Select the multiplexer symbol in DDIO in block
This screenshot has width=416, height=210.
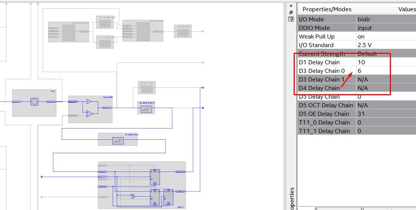coord(133,196)
